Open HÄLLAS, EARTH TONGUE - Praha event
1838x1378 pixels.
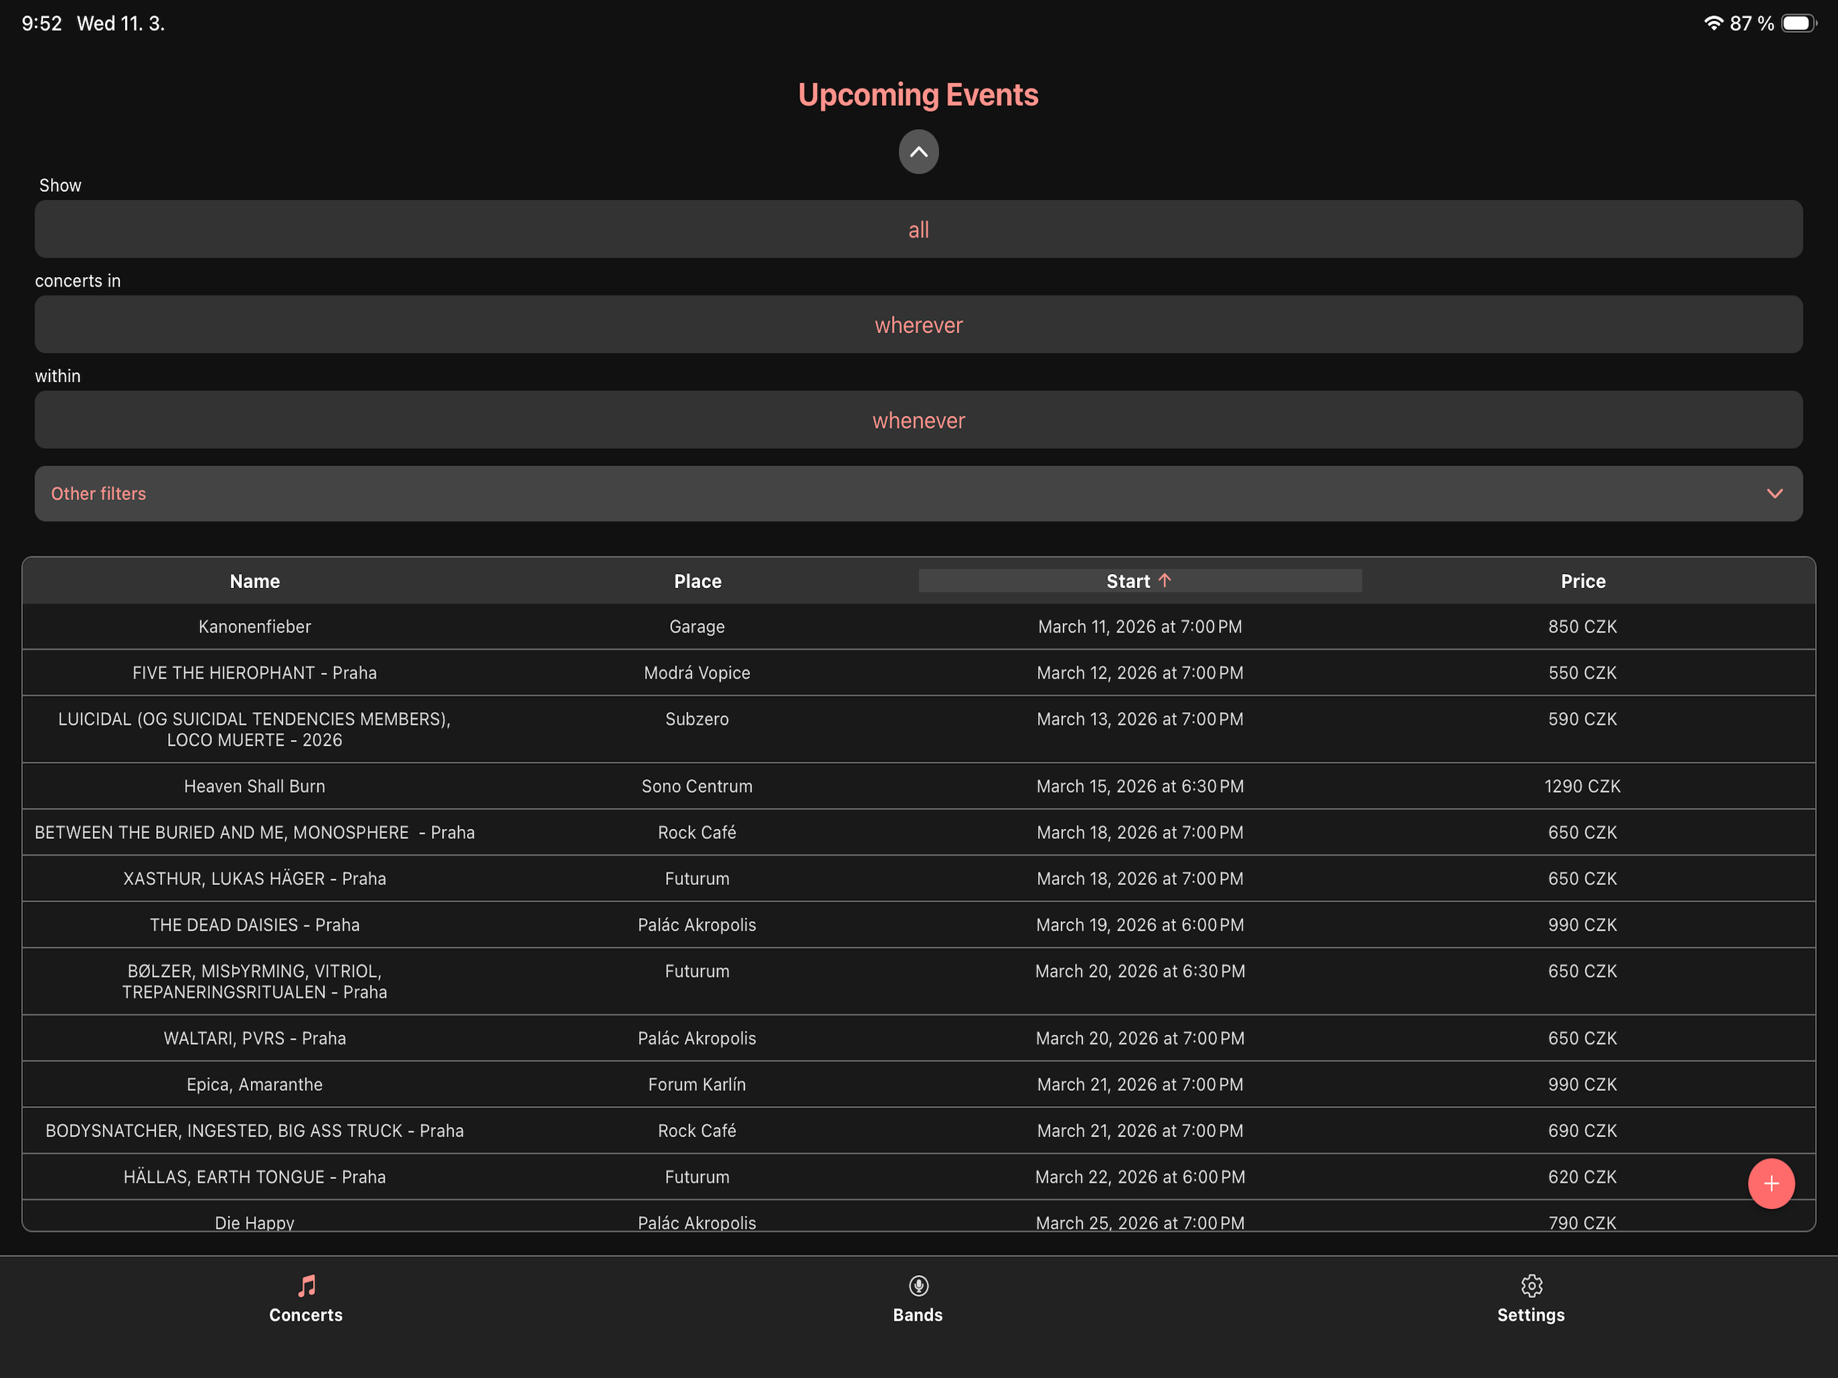pos(918,1177)
